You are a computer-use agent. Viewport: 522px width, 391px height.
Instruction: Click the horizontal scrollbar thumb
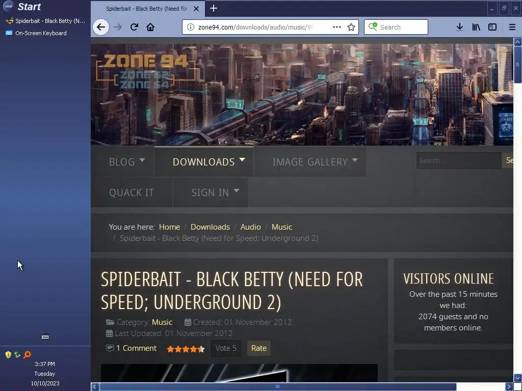278,387
